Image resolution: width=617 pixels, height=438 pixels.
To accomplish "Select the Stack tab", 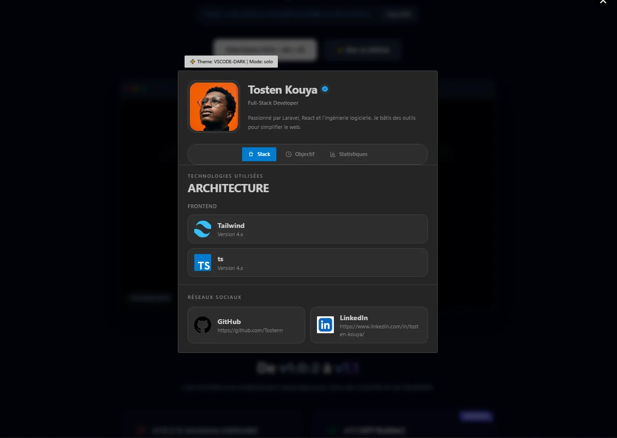I will point(259,154).
